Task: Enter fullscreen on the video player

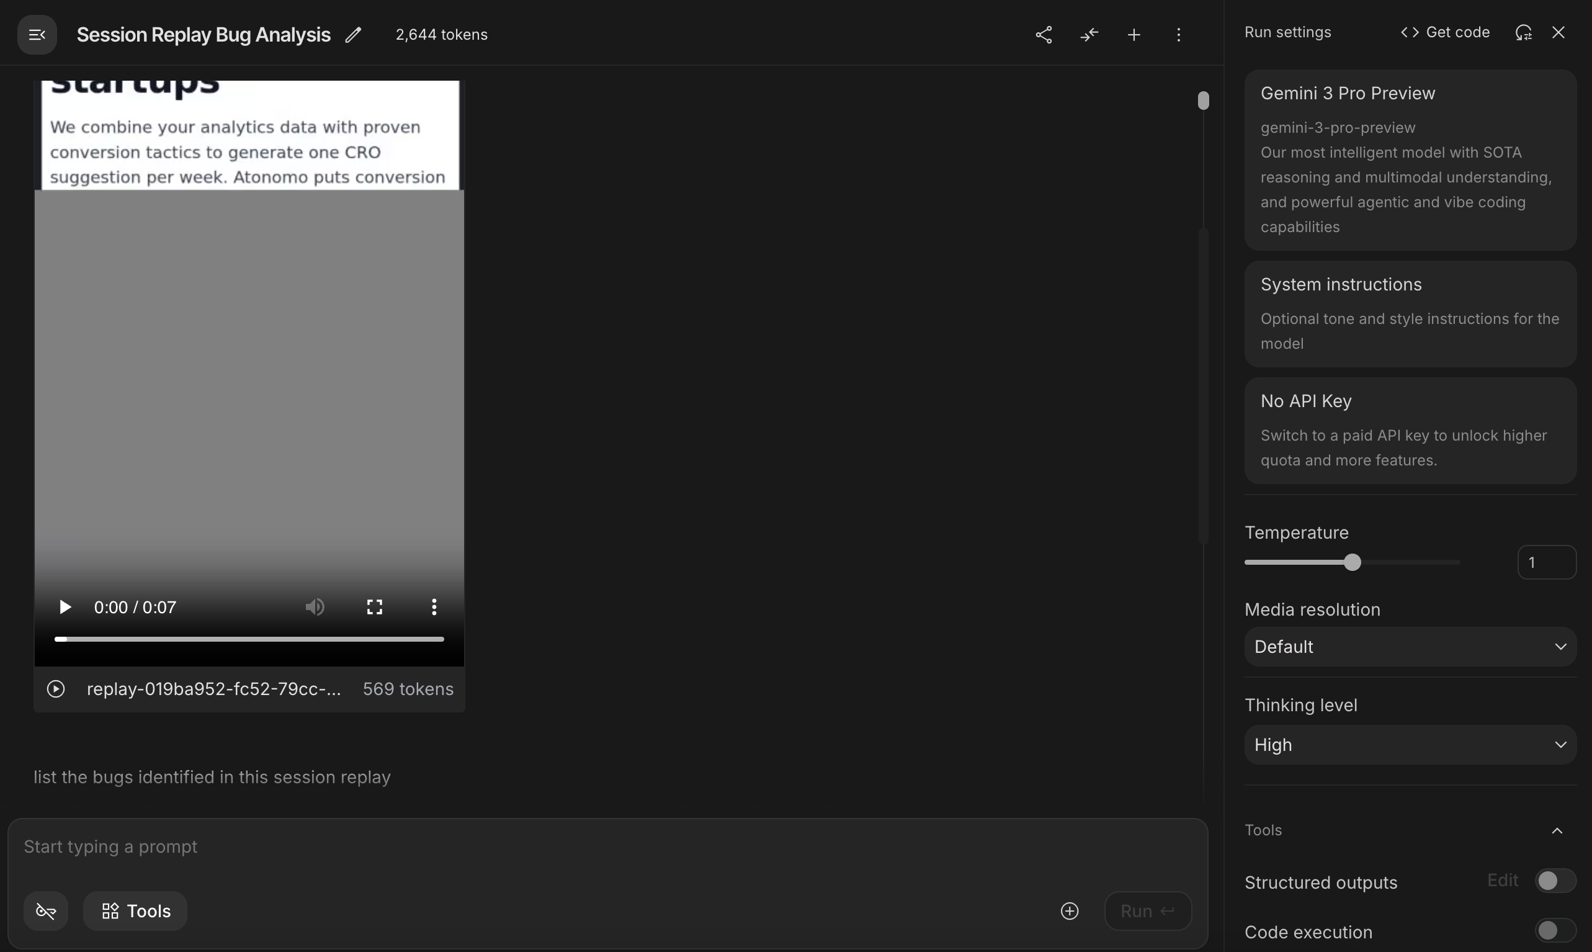Action: (375, 606)
